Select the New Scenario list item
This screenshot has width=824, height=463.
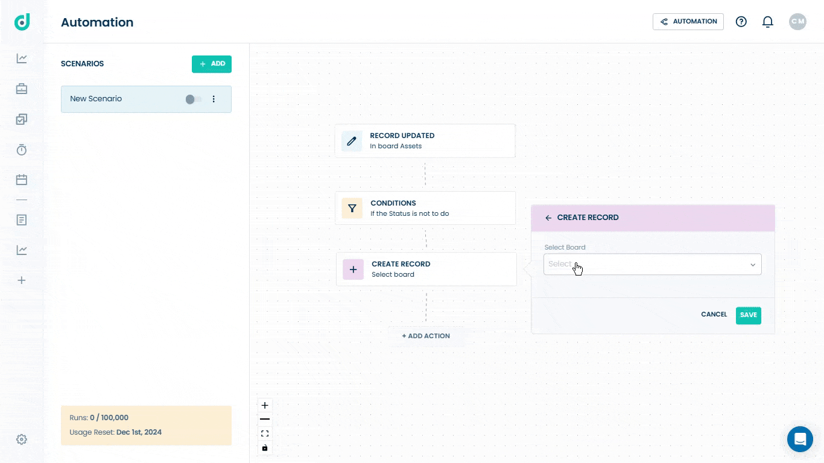click(146, 99)
